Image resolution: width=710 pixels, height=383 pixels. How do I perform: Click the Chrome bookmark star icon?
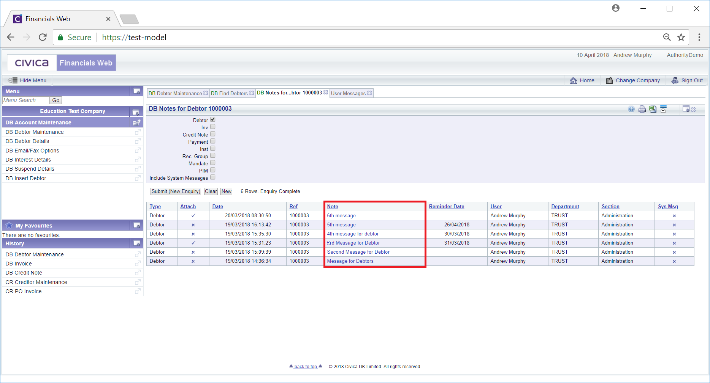tap(681, 37)
